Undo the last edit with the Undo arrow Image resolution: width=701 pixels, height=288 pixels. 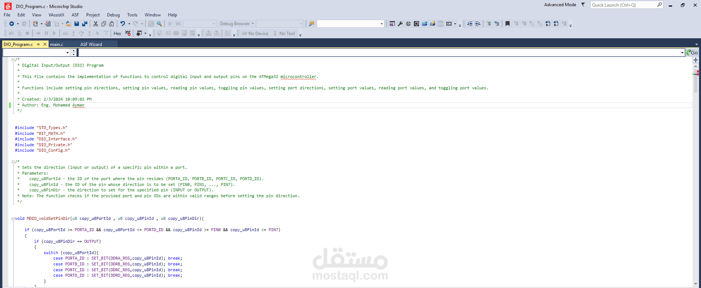[123, 24]
